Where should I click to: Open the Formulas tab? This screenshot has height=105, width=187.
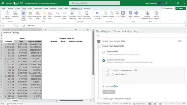click(x=38, y=8)
